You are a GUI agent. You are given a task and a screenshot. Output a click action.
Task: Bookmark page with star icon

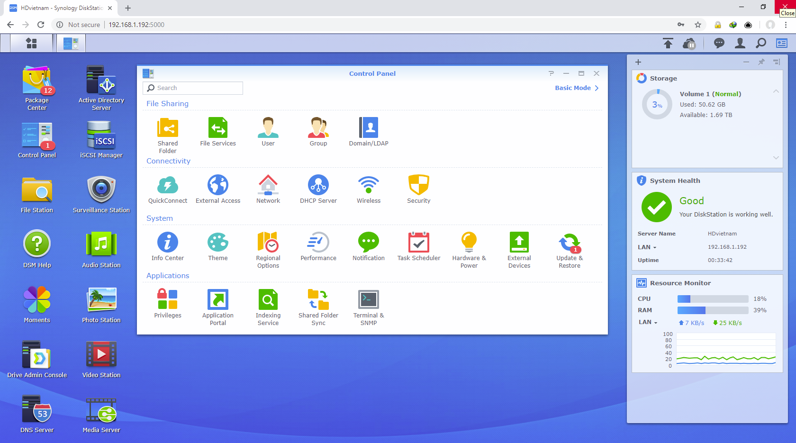click(697, 25)
